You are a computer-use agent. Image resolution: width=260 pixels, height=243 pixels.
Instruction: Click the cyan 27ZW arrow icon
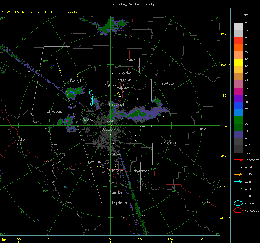coord(238,182)
